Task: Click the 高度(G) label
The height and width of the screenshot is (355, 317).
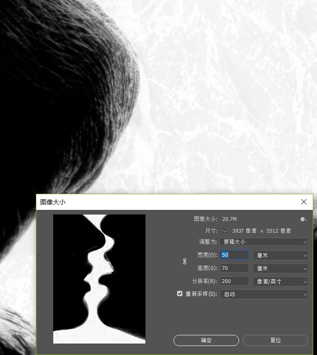Action: tap(207, 268)
